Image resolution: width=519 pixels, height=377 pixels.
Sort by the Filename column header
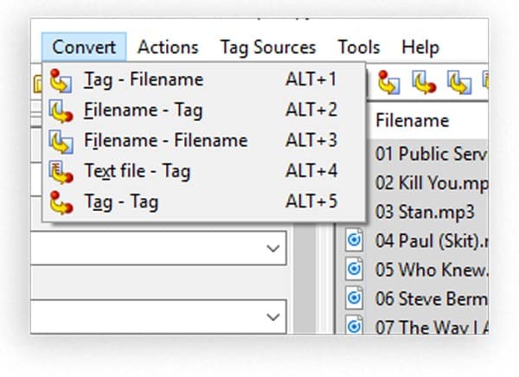[428, 120]
